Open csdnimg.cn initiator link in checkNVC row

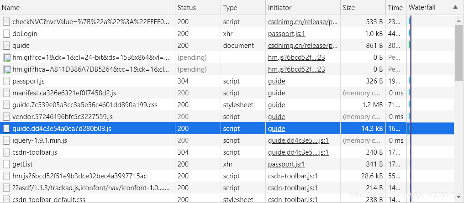(303, 22)
